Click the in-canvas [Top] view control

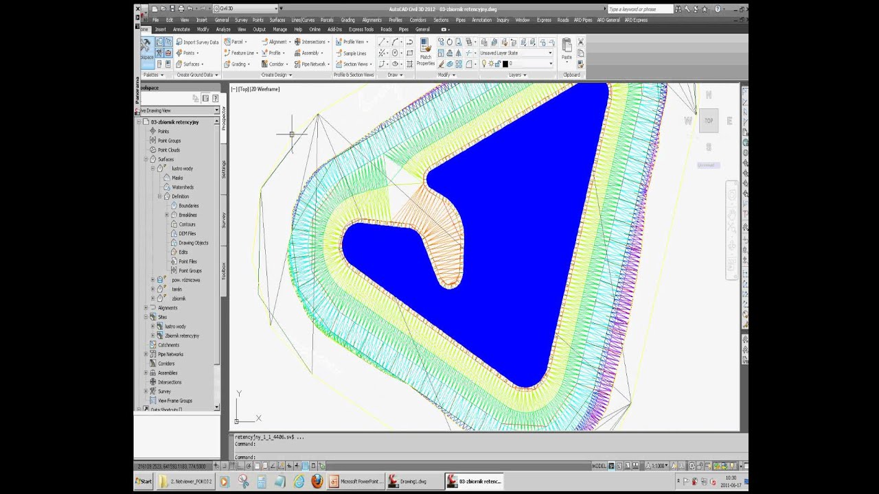pos(243,89)
